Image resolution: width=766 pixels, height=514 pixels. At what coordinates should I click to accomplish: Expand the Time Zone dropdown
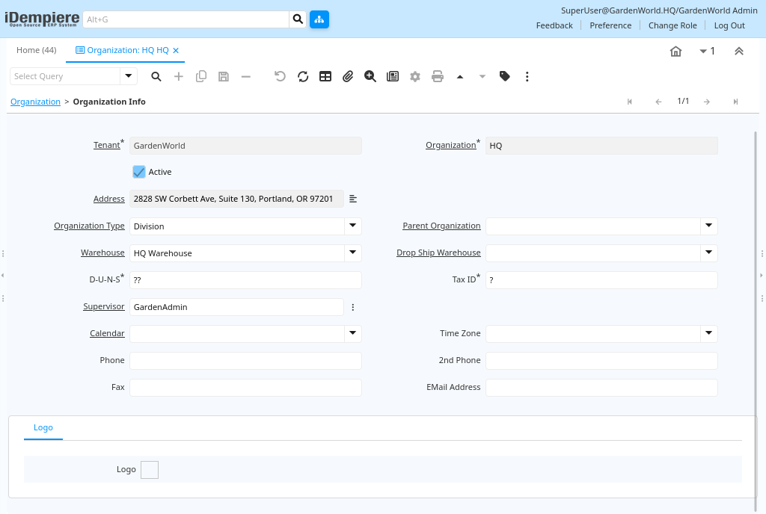708,333
